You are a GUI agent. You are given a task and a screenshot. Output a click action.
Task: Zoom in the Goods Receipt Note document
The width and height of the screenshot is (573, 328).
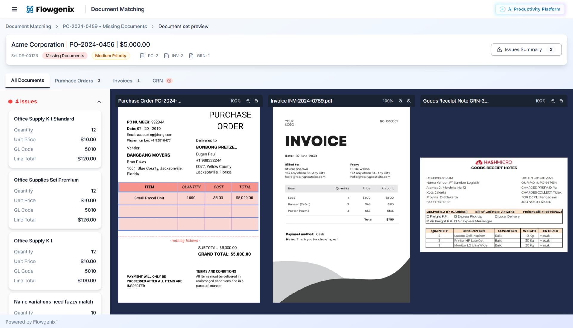[561, 101]
